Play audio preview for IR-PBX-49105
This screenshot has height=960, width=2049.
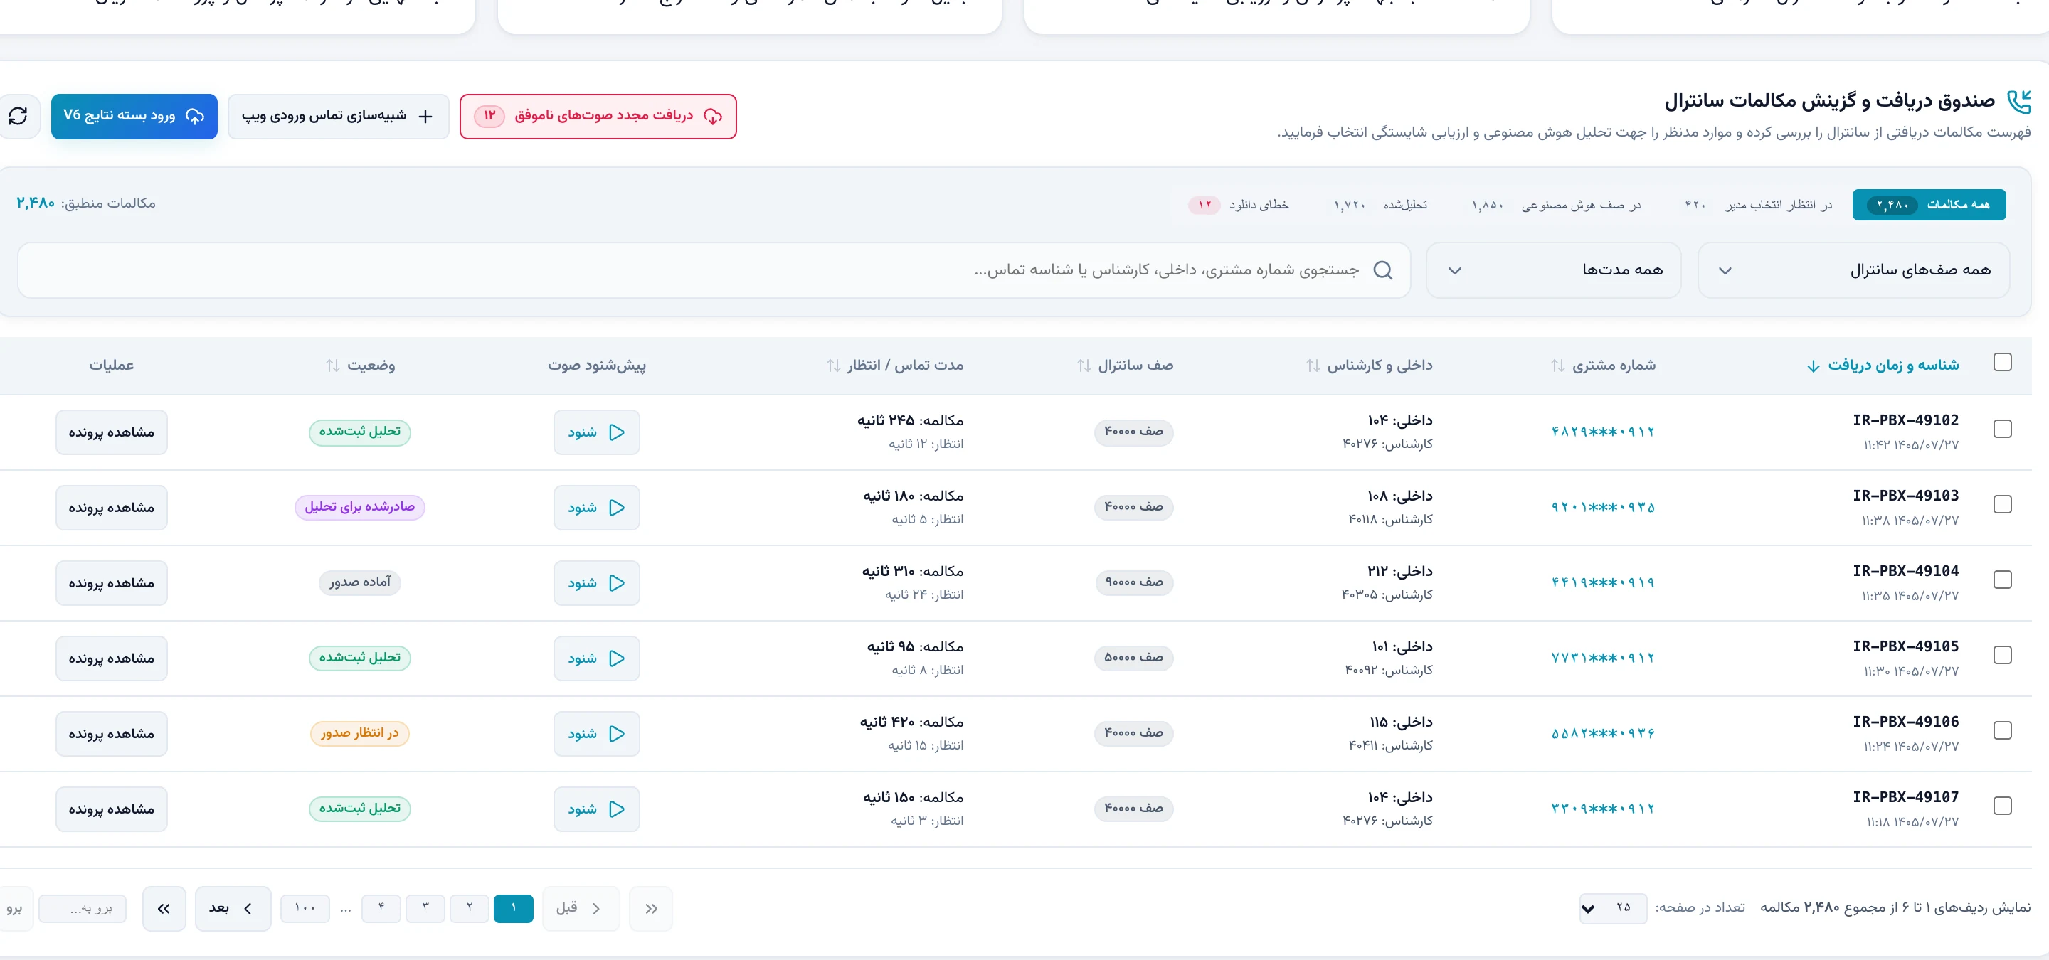pos(597,658)
